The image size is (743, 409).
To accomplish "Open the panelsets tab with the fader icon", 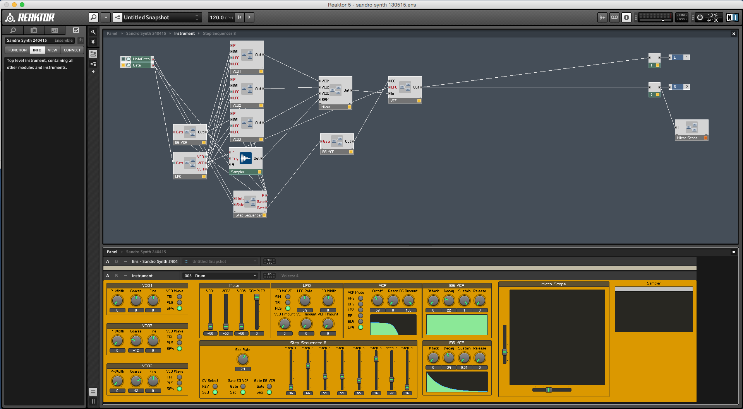I will pyautogui.click(x=55, y=30).
